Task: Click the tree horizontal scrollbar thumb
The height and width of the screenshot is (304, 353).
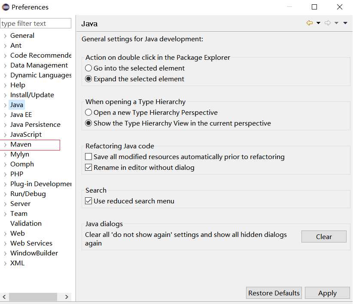Action: click(x=33, y=297)
